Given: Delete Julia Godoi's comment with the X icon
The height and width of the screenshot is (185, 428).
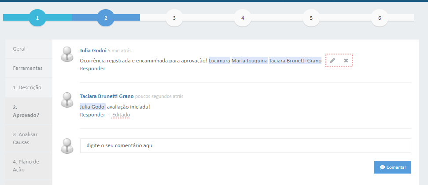Looking at the screenshot, I should pyautogui.click(x=346, y=61).
